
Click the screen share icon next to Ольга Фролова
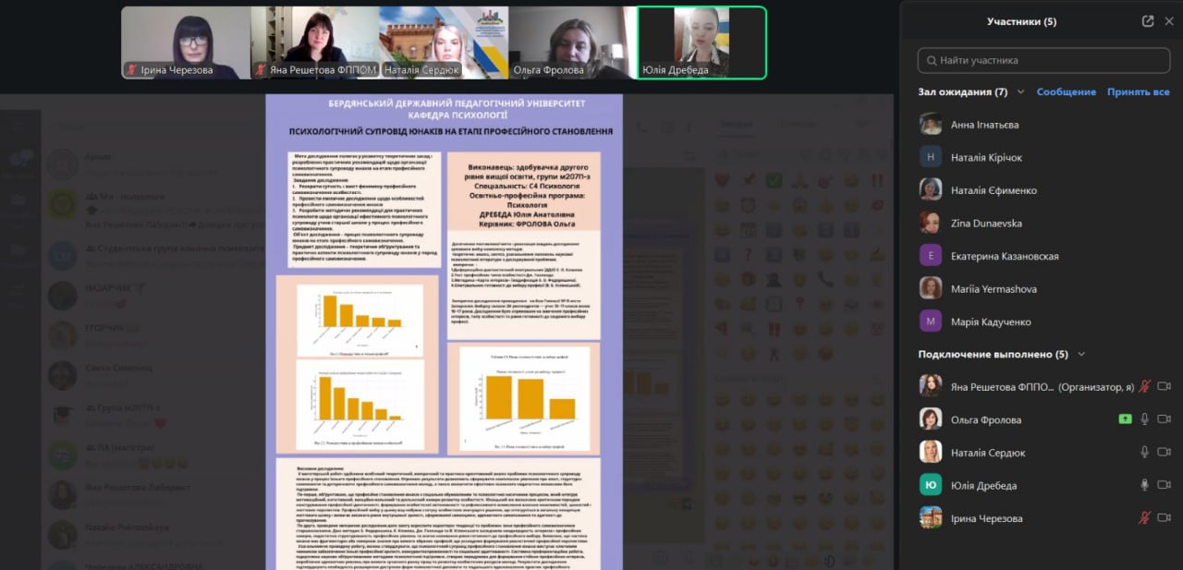click(1125, 418)
